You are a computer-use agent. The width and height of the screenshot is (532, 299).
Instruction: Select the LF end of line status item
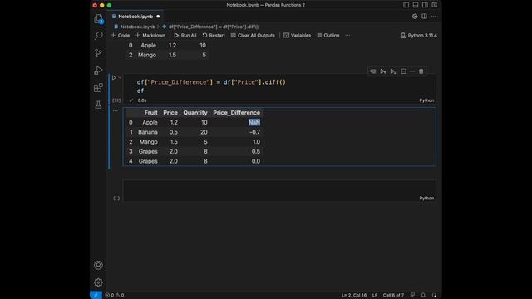click(x=375, y=296)
